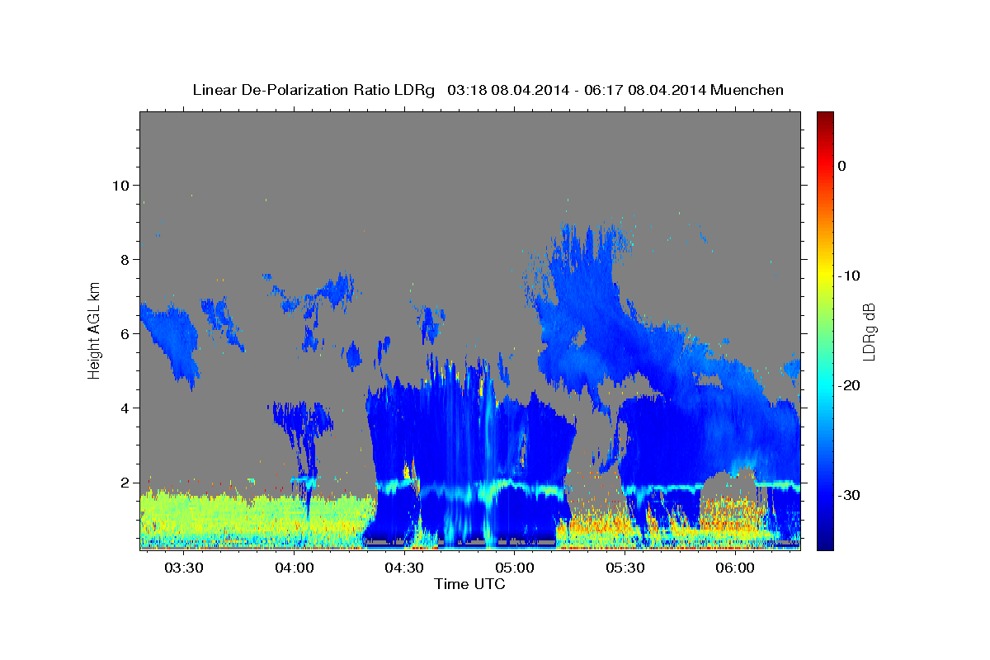Viewport: 990px width, 660px height.
Task: Click the '05:00' time tick label
Action: pyautogui.click(x=515, y=568)
